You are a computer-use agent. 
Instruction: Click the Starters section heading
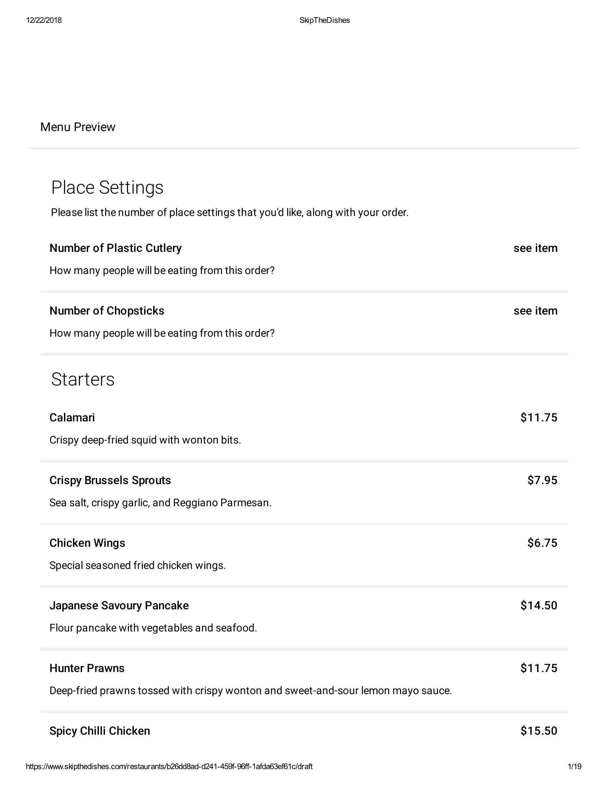(83, 379)
